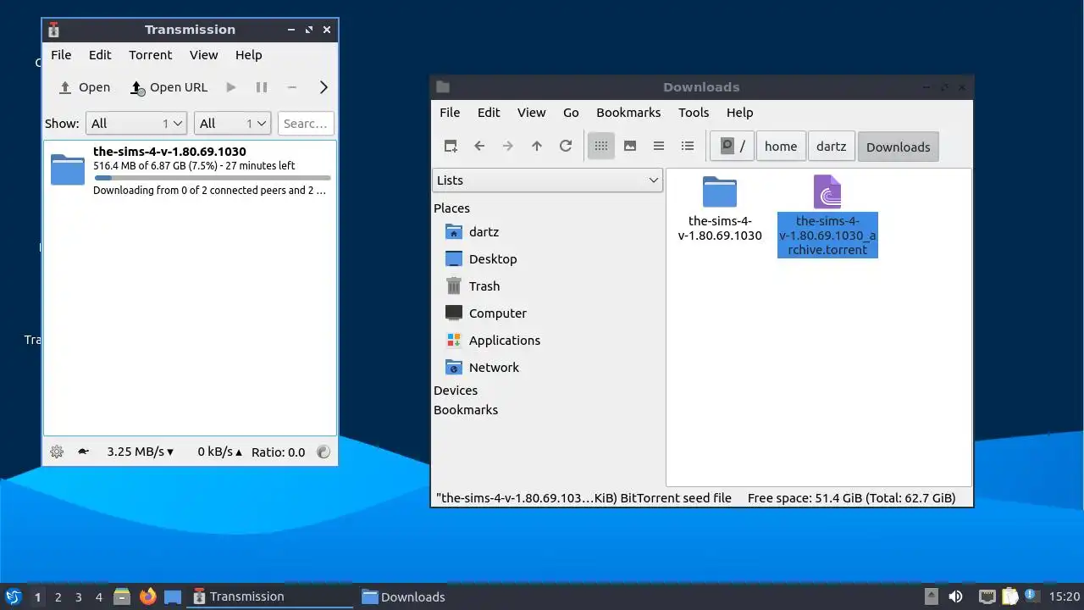Go up to parent folder
The width and height of the screenshot is (1084, 610).
[537, 146]
